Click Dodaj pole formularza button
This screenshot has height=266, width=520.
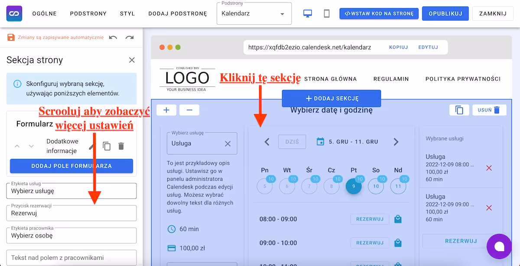(x=71, y=166)
